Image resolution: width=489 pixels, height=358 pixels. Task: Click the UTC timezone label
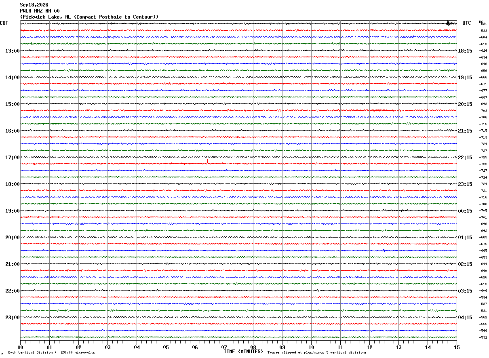[x=467, y=23]
